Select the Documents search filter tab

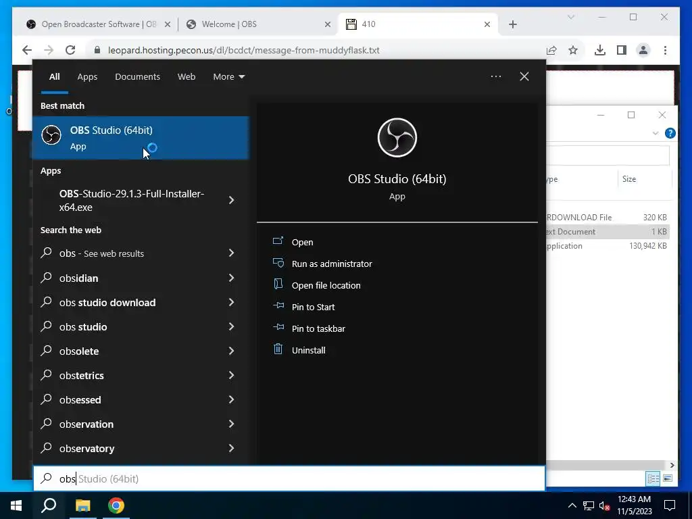pos(137,77)
